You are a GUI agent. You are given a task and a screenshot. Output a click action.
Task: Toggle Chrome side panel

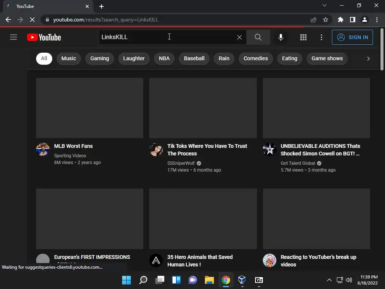(353, 20)
